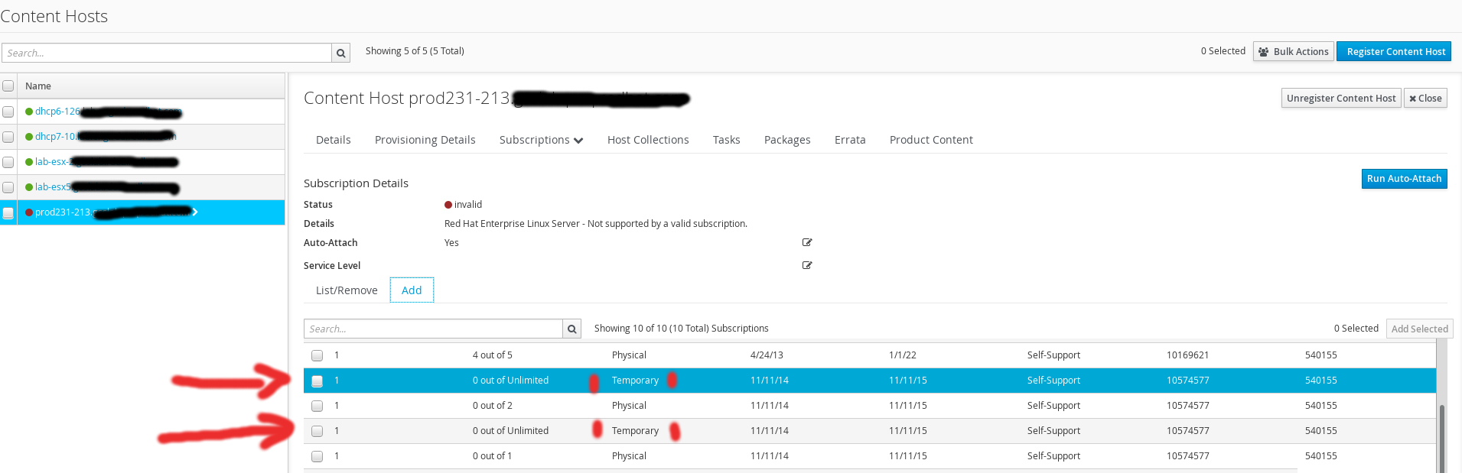Open the Host Collections tab

647,140
